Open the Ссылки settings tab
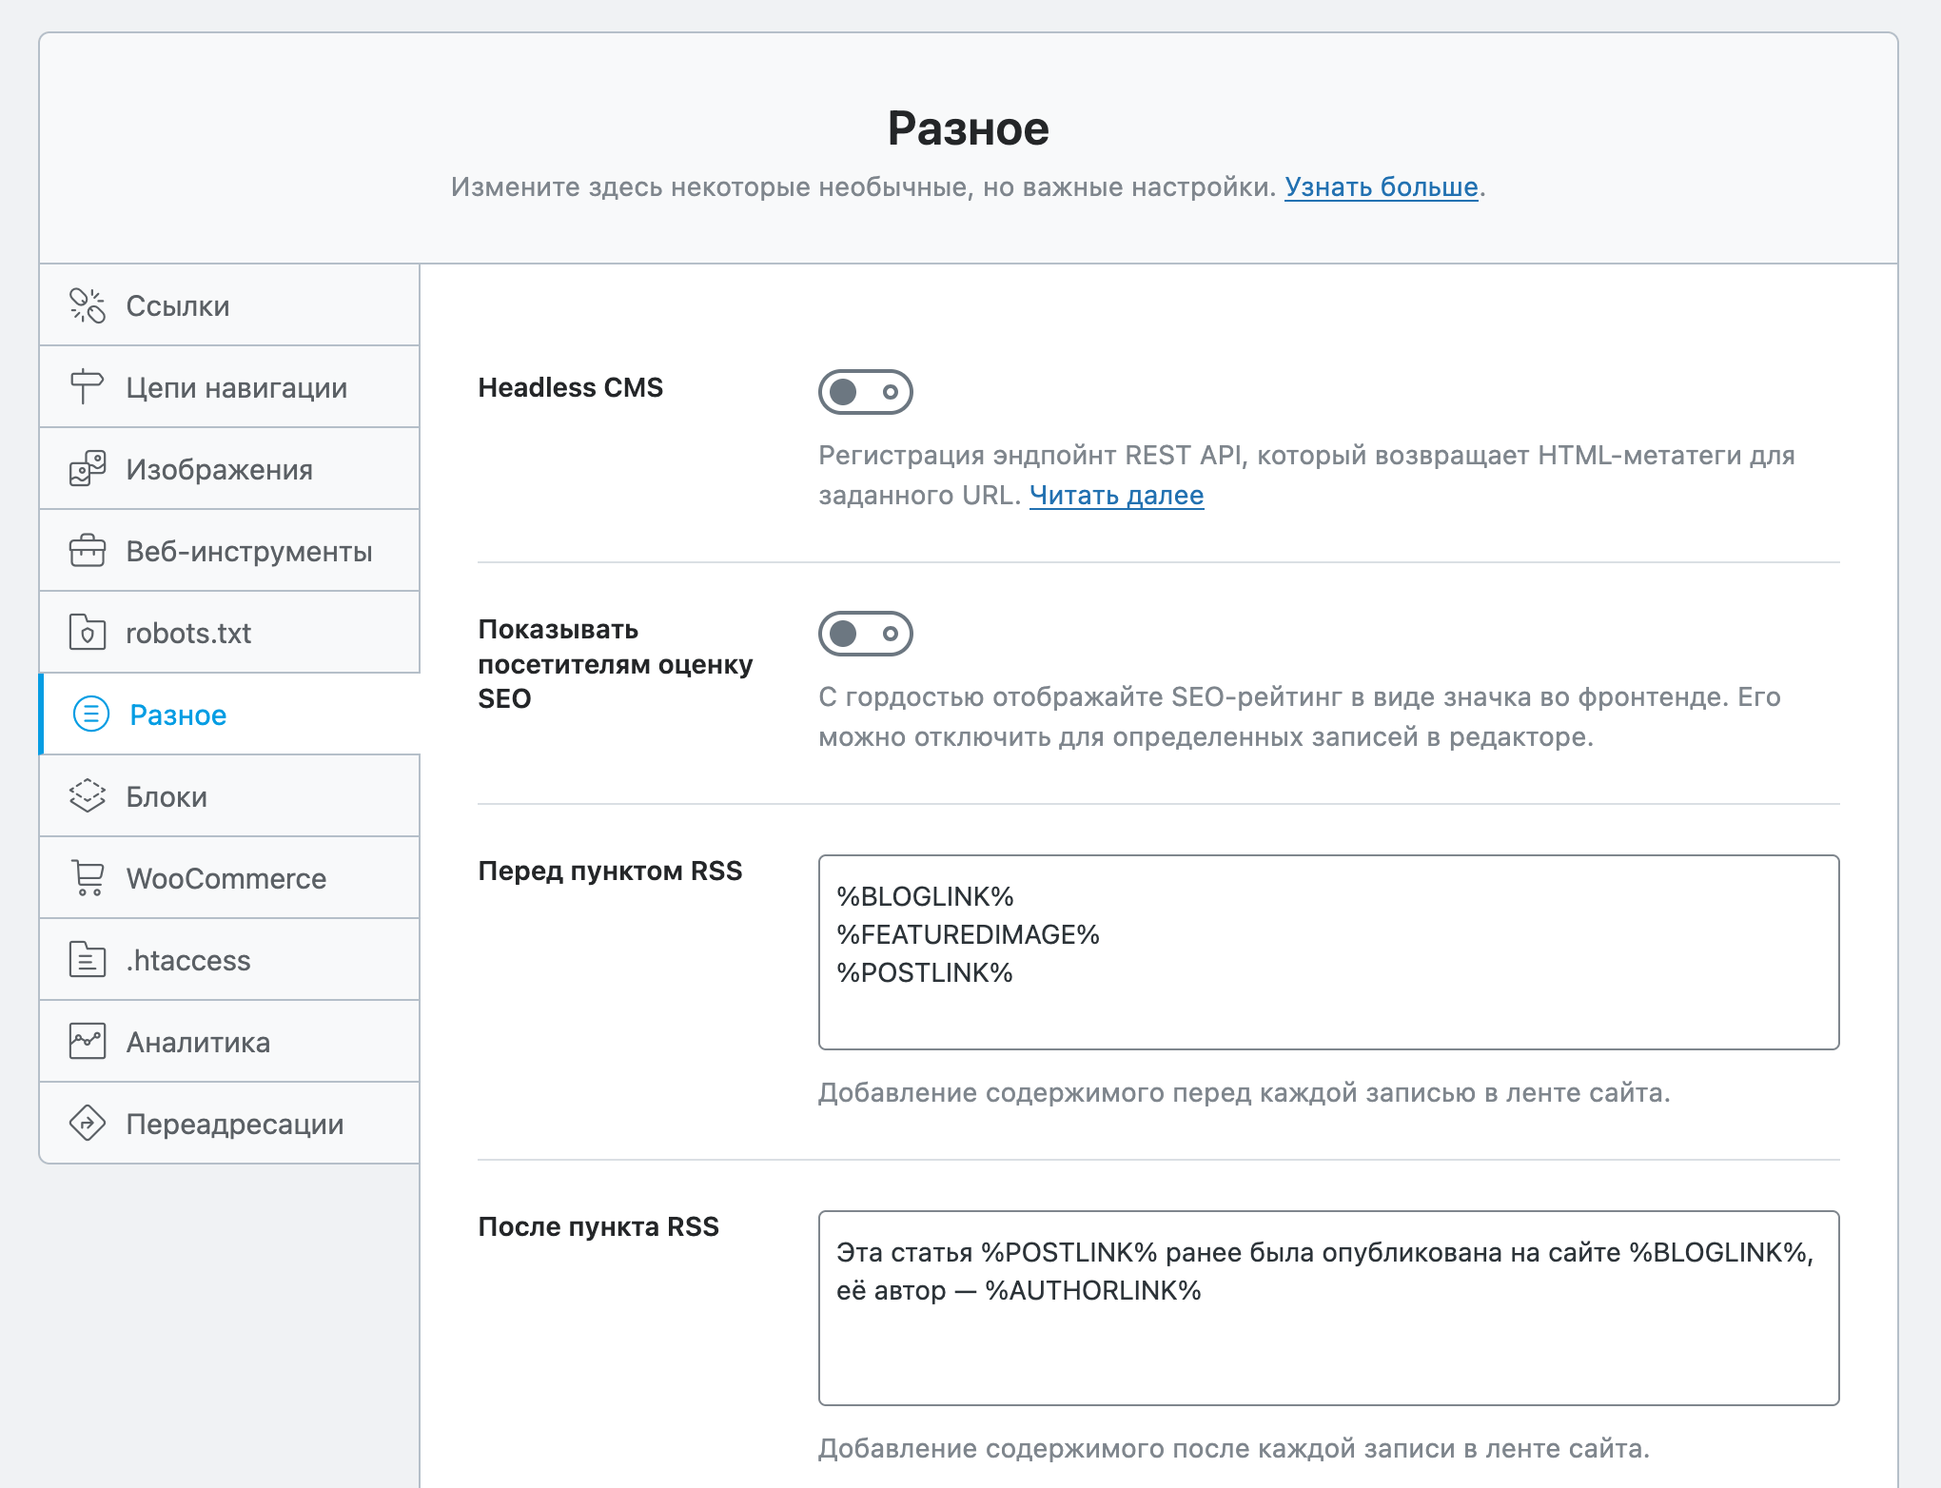 pyautogui.click(x=229, y=305)
